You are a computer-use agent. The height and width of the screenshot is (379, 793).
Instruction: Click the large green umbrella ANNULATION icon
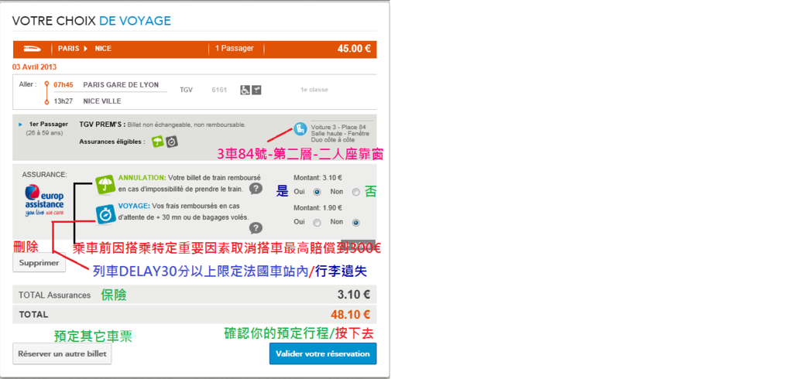[105, 184]
